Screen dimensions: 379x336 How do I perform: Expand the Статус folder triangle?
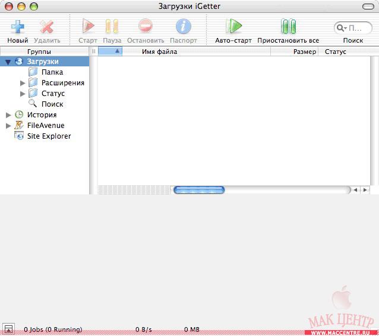(x=23, y=94)
